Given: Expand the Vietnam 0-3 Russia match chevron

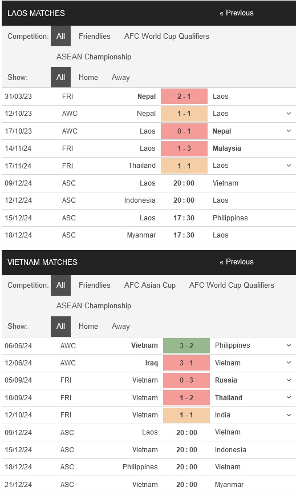Looking at the screenshot, I should (289, 380).
